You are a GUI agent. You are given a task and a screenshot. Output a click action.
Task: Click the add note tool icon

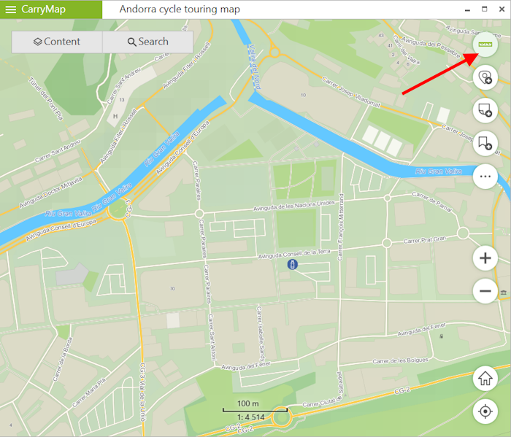[485, 110]
